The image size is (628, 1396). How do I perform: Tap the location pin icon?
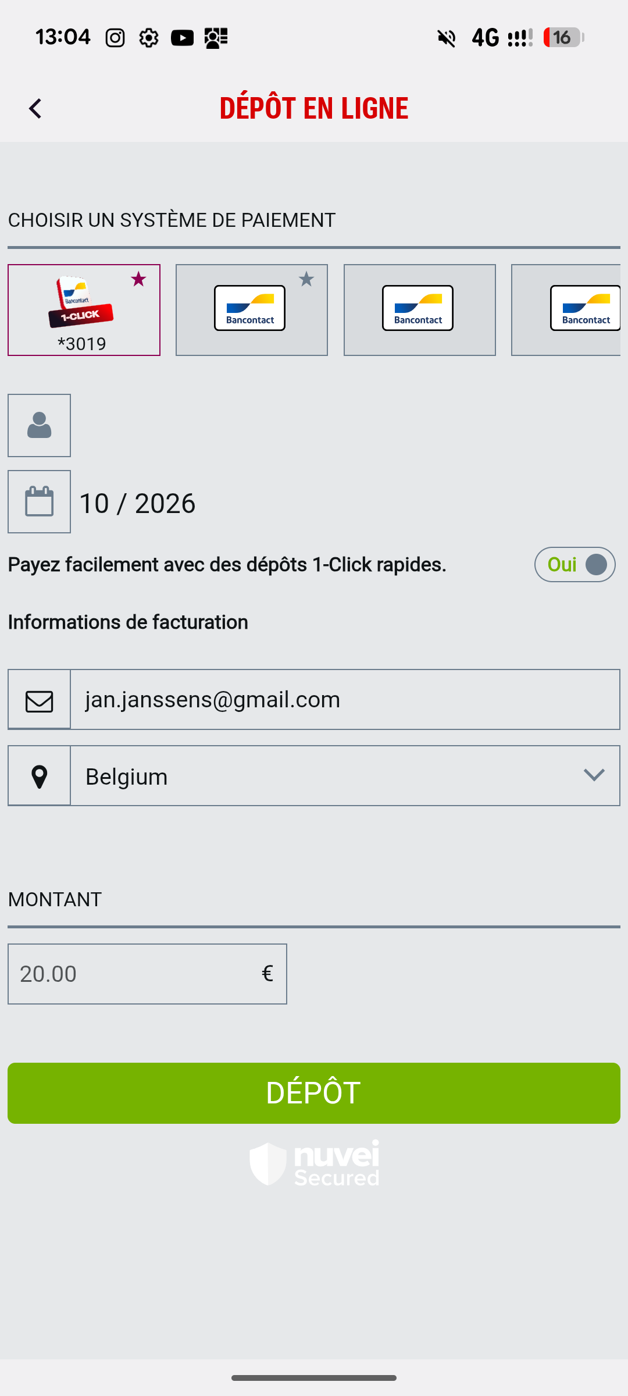39,777
